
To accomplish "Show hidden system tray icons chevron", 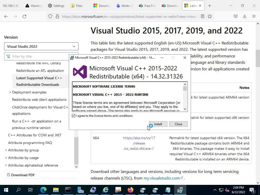I will click(x=215, y=190).
